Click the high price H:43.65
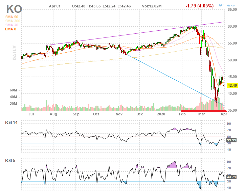The height and width of the screenshot is (196, 246). 94,6
